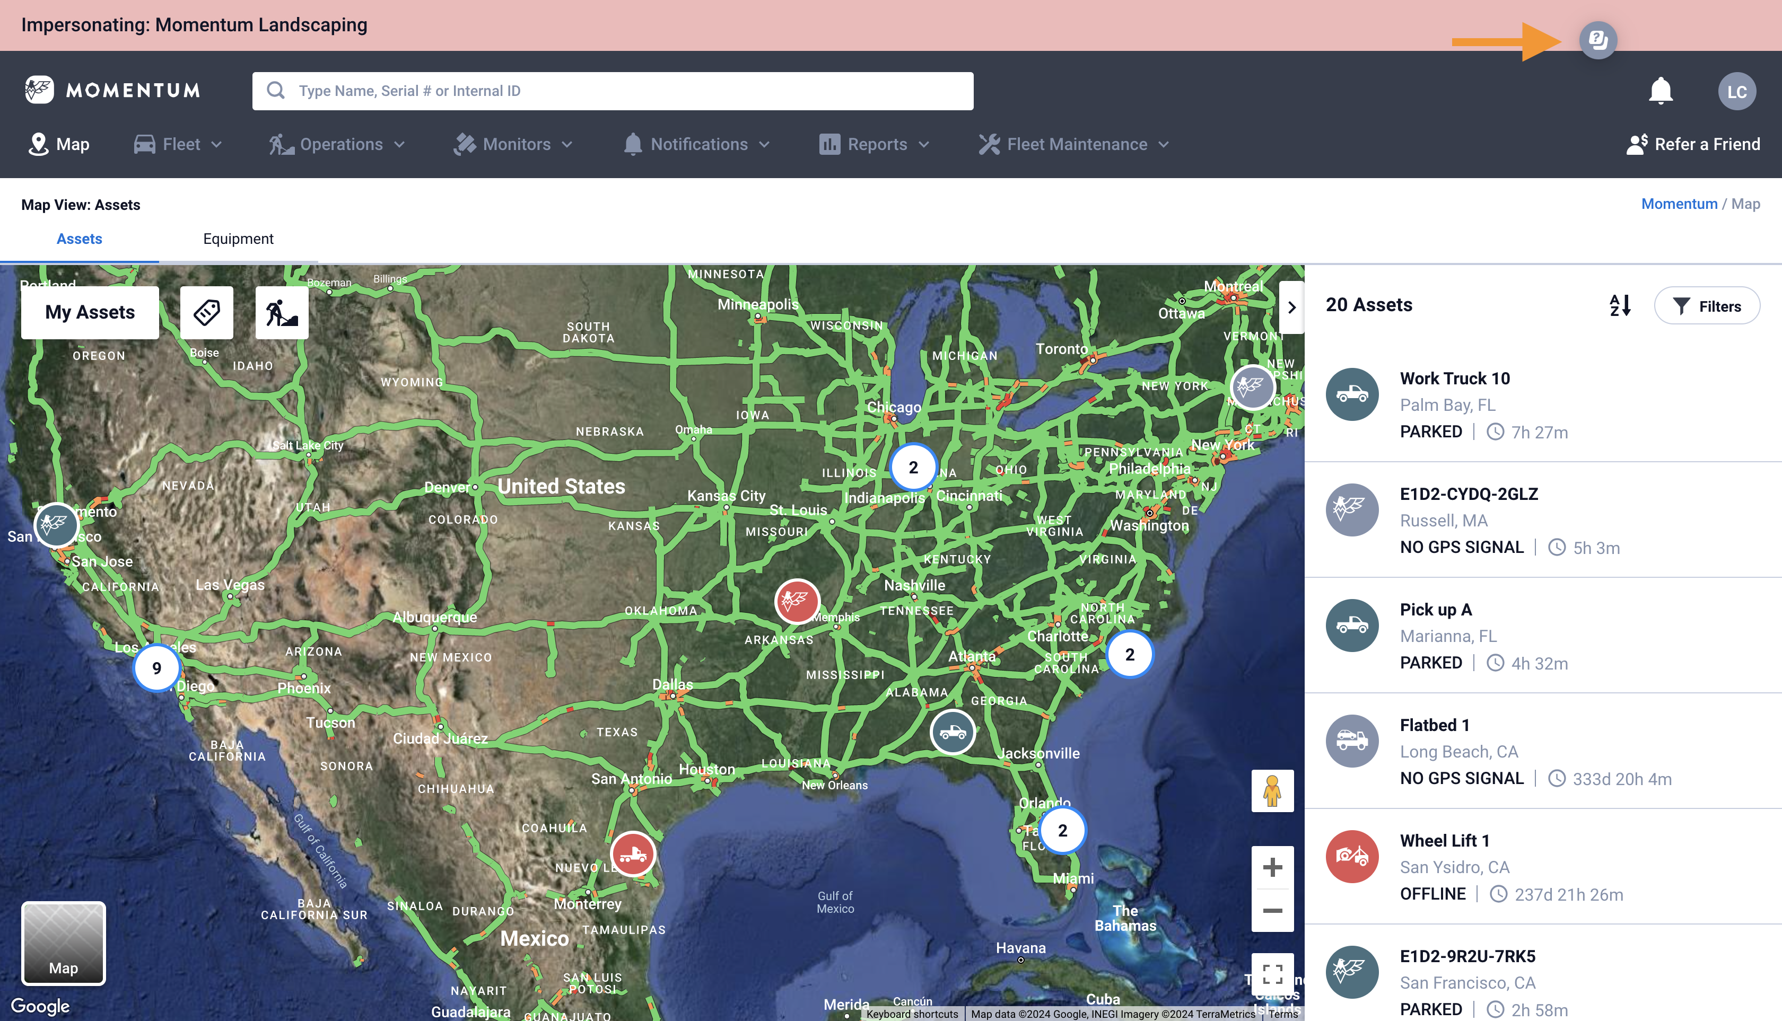Zoom in on the map
Screen dimensions: 1782x1021
[1272, 867]
